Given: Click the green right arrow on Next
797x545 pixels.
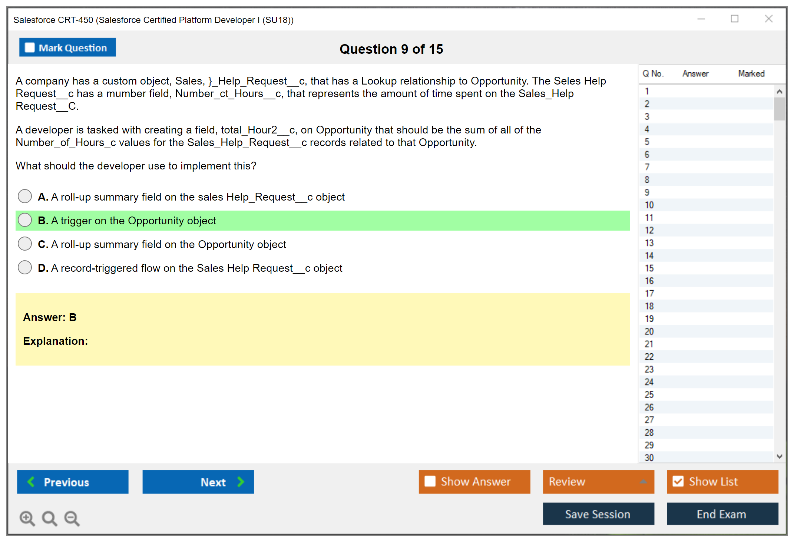Looking at the screenshot, I should [241, 482].
